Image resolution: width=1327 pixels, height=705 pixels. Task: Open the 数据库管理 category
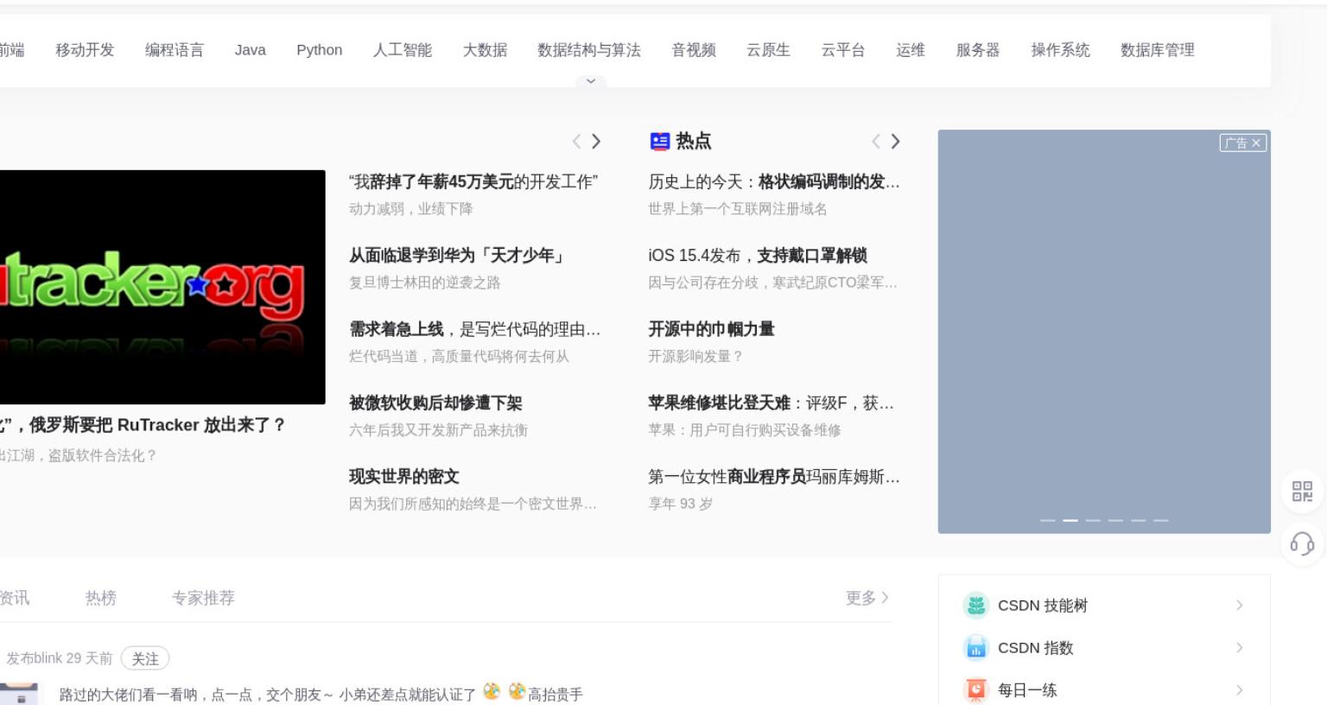(x=1158, y=50)
